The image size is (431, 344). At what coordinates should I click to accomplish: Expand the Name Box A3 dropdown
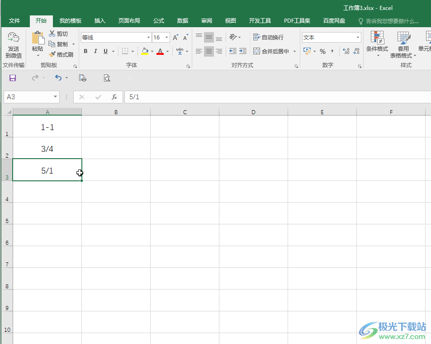tap(56, 97)
